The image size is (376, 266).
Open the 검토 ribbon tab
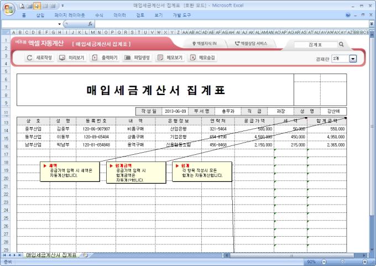coord(140,15)
